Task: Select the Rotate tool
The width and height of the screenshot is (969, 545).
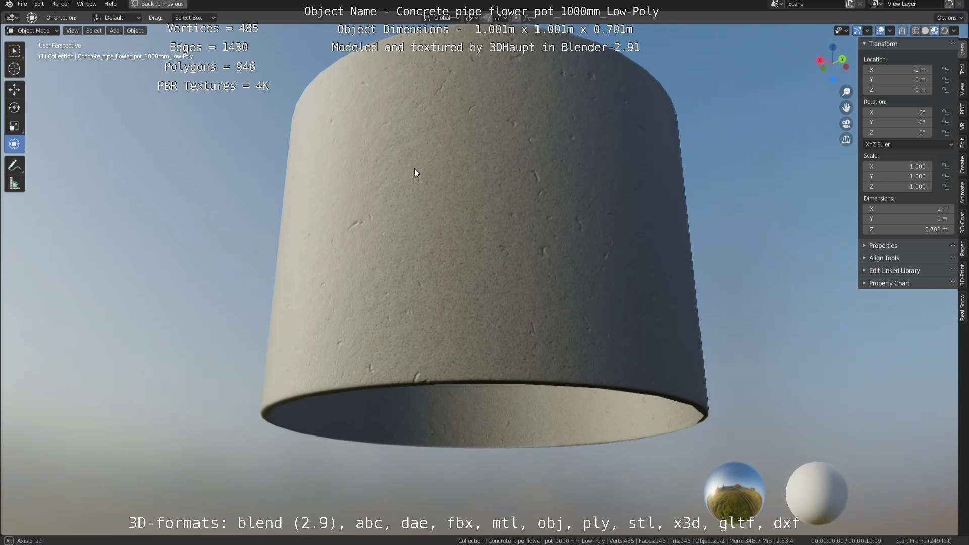Action: 14,108
